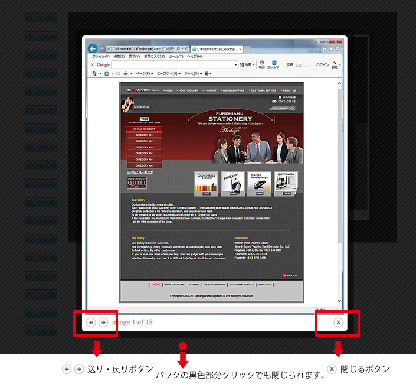Open the ヘルプ(H) menu
Viewport: 416px width, 384px height.
[x=195, y=56]
